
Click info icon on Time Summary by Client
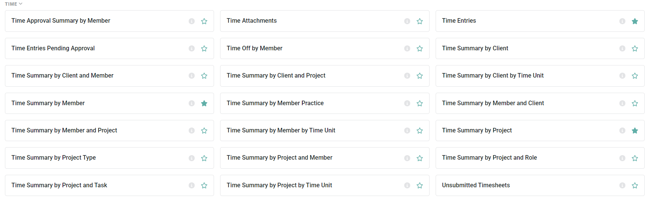622,48
